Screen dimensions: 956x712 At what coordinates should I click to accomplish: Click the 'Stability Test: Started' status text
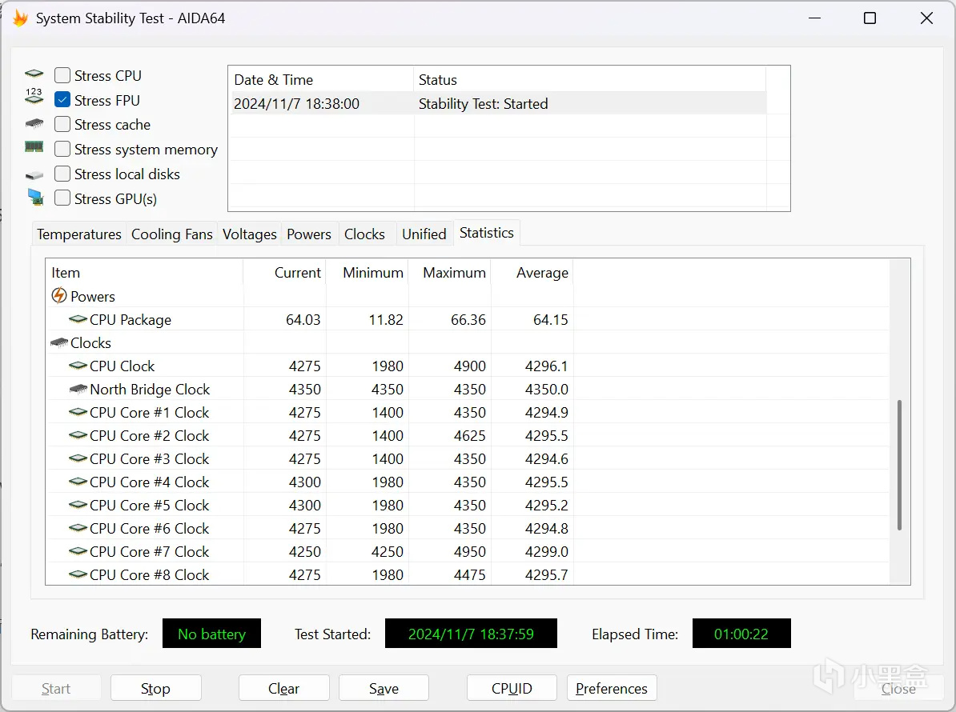click(483, 103)
